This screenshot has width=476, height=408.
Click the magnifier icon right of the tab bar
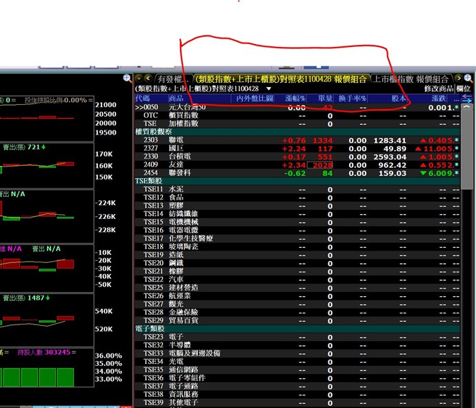(x=468, y=79)
